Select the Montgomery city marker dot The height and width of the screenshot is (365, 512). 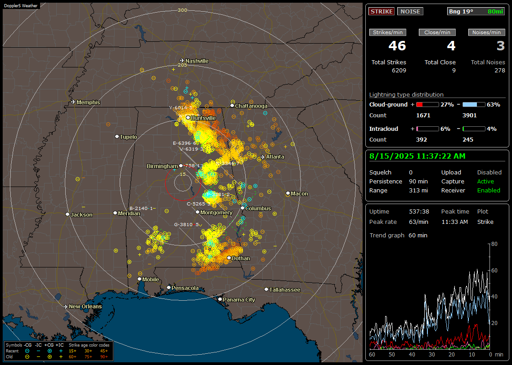198,212
